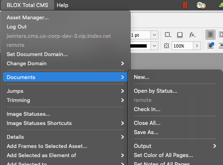Choose Add Frames to Selected Asset...

click(x=65, y=146)
